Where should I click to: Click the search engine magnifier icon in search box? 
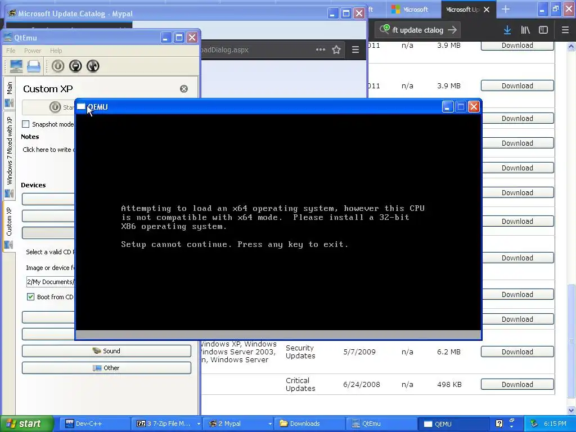tap(385, 29)
